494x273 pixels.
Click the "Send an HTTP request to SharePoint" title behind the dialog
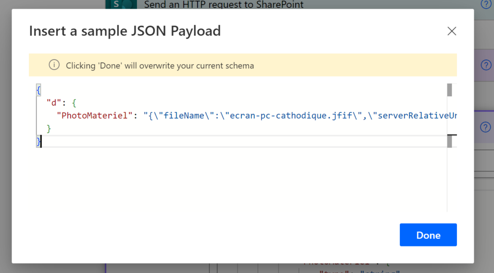[x=224, y=4]
